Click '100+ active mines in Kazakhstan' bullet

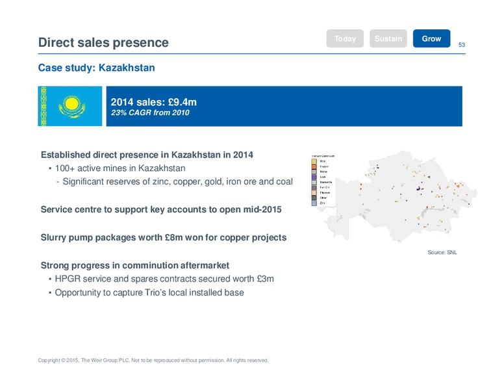tap(120, 168)
